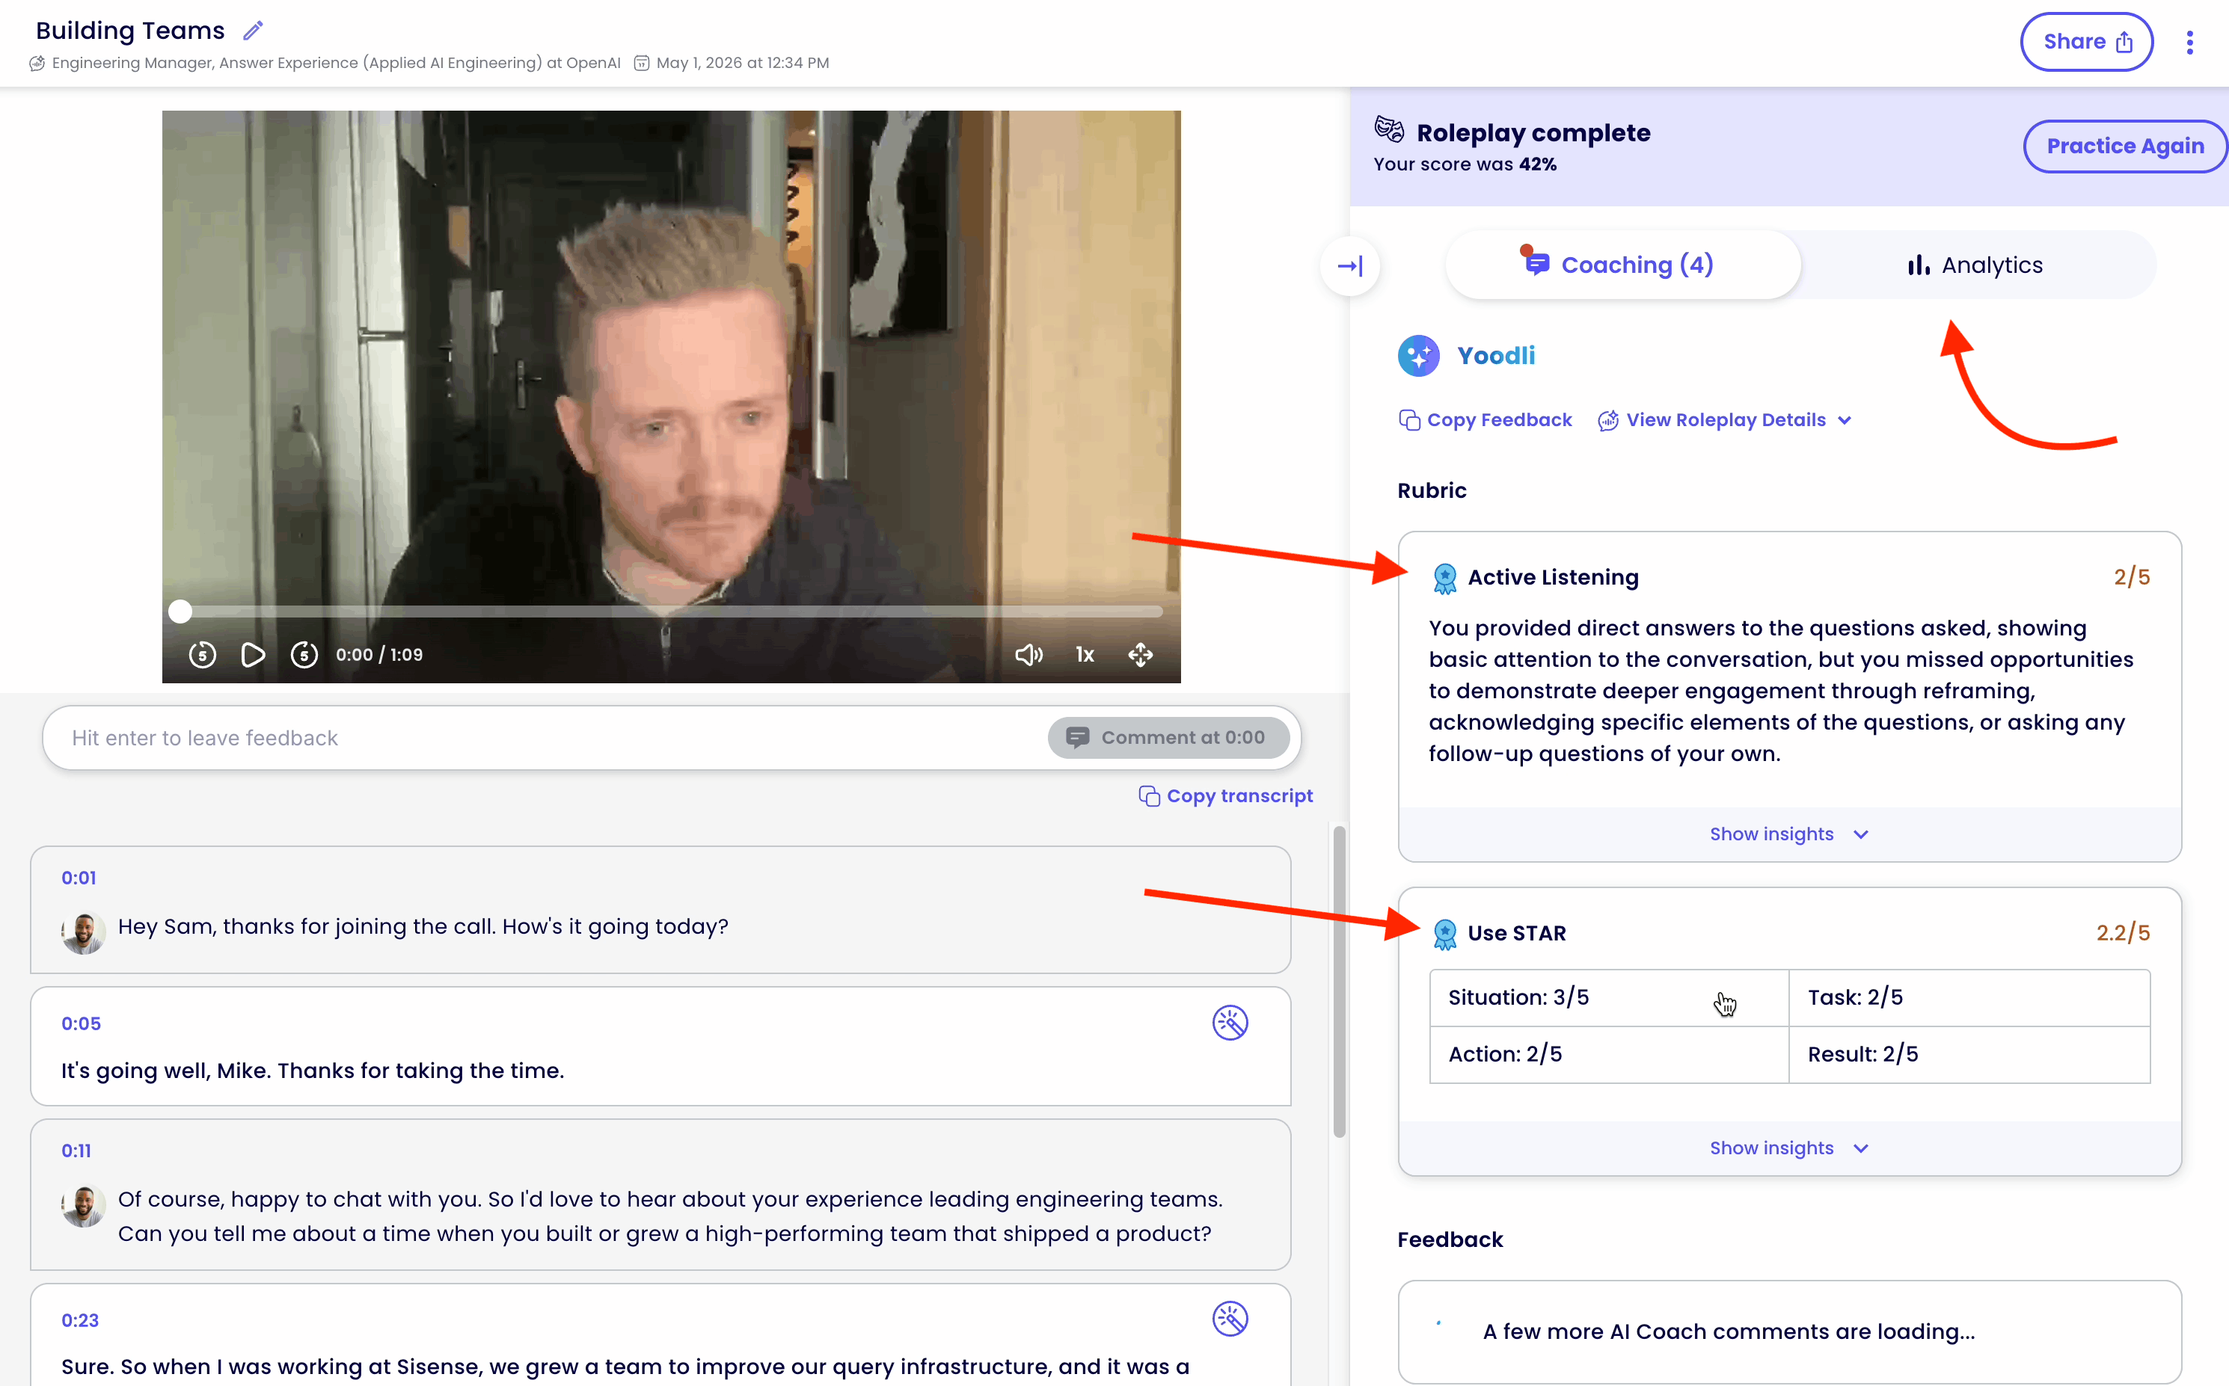Click Use STAR ribbon badge icon
2229x1386 pixels.
point(1445,934)
